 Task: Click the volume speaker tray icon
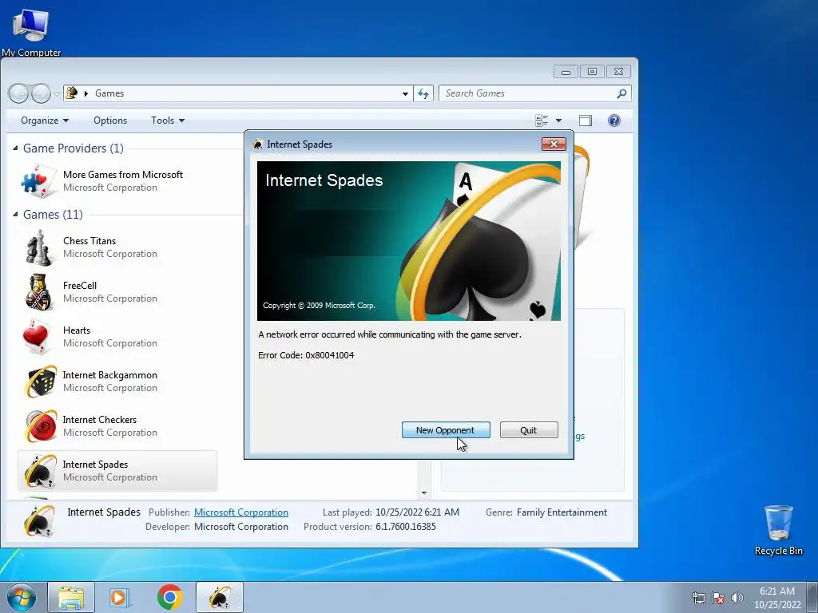click(x=737, y=598)
